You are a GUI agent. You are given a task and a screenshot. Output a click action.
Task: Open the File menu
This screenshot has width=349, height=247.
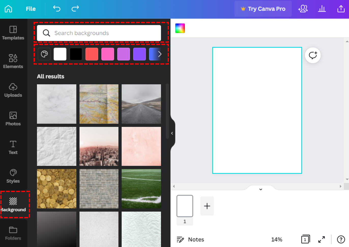31,9
